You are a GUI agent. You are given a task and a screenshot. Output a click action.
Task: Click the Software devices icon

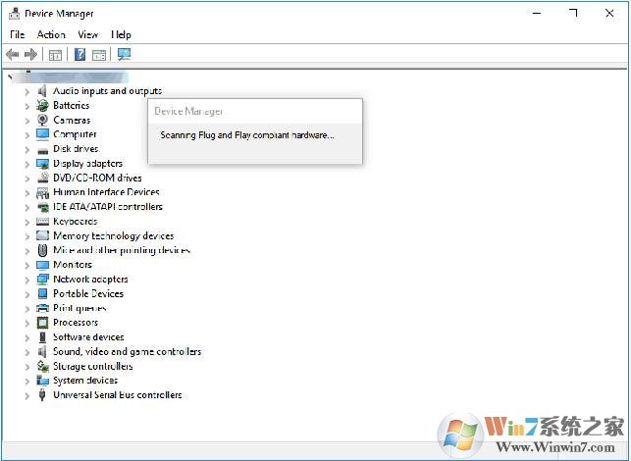tap(42, 337)
